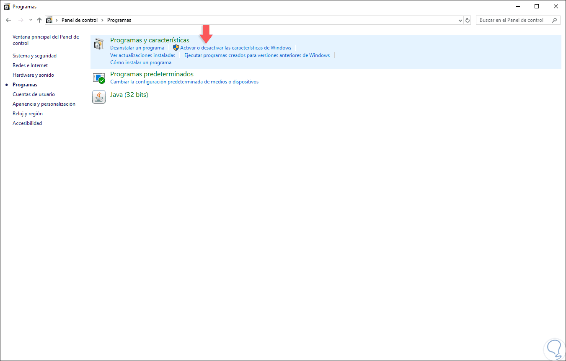Refresh the Control Panel view
This screenshot has width=566, height=361.
(x=468, y=20)
